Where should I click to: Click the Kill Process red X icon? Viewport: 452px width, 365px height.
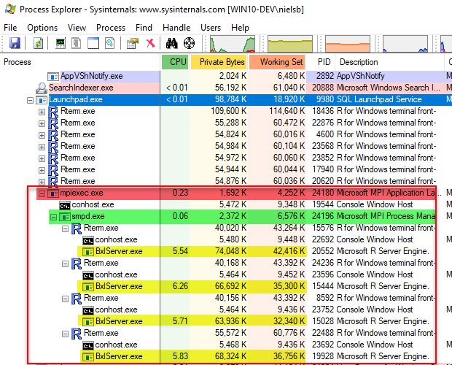pyautogui.click(x=150, y=43)
